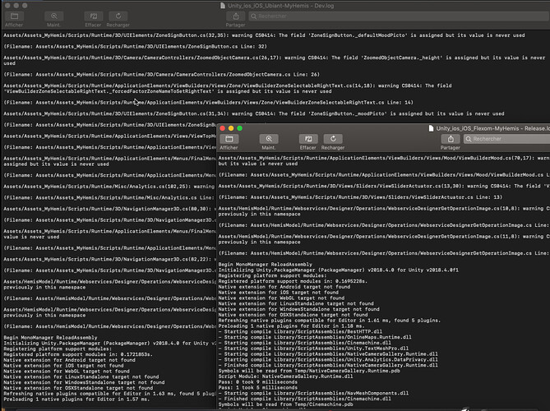
Task: Click Recharger icon in Release log window
Action: (333, 139)
